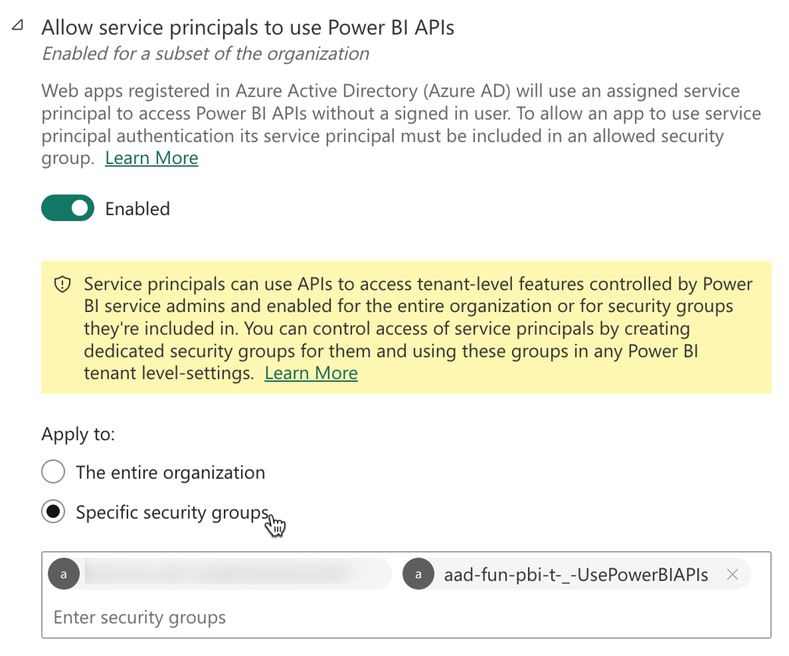Click 'The entire organization' label text
Image resolution: width=789 pixels, height=656 pixels.
click(171, 472)
